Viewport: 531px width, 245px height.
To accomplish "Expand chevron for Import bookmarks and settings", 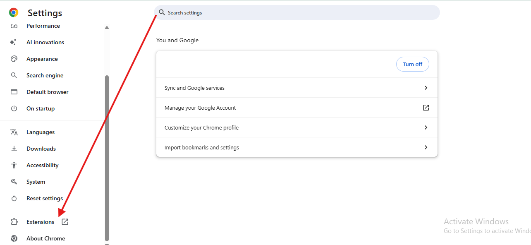I will click(x=426, y=147).
